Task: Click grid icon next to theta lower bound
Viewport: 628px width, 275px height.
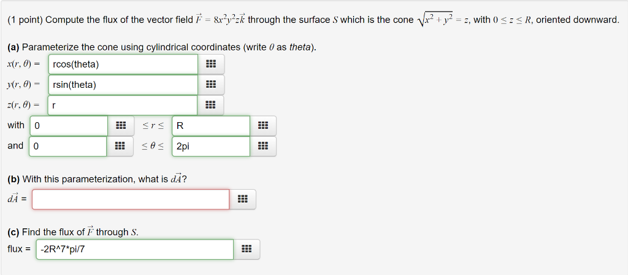Action: click(x=120, y=146)
